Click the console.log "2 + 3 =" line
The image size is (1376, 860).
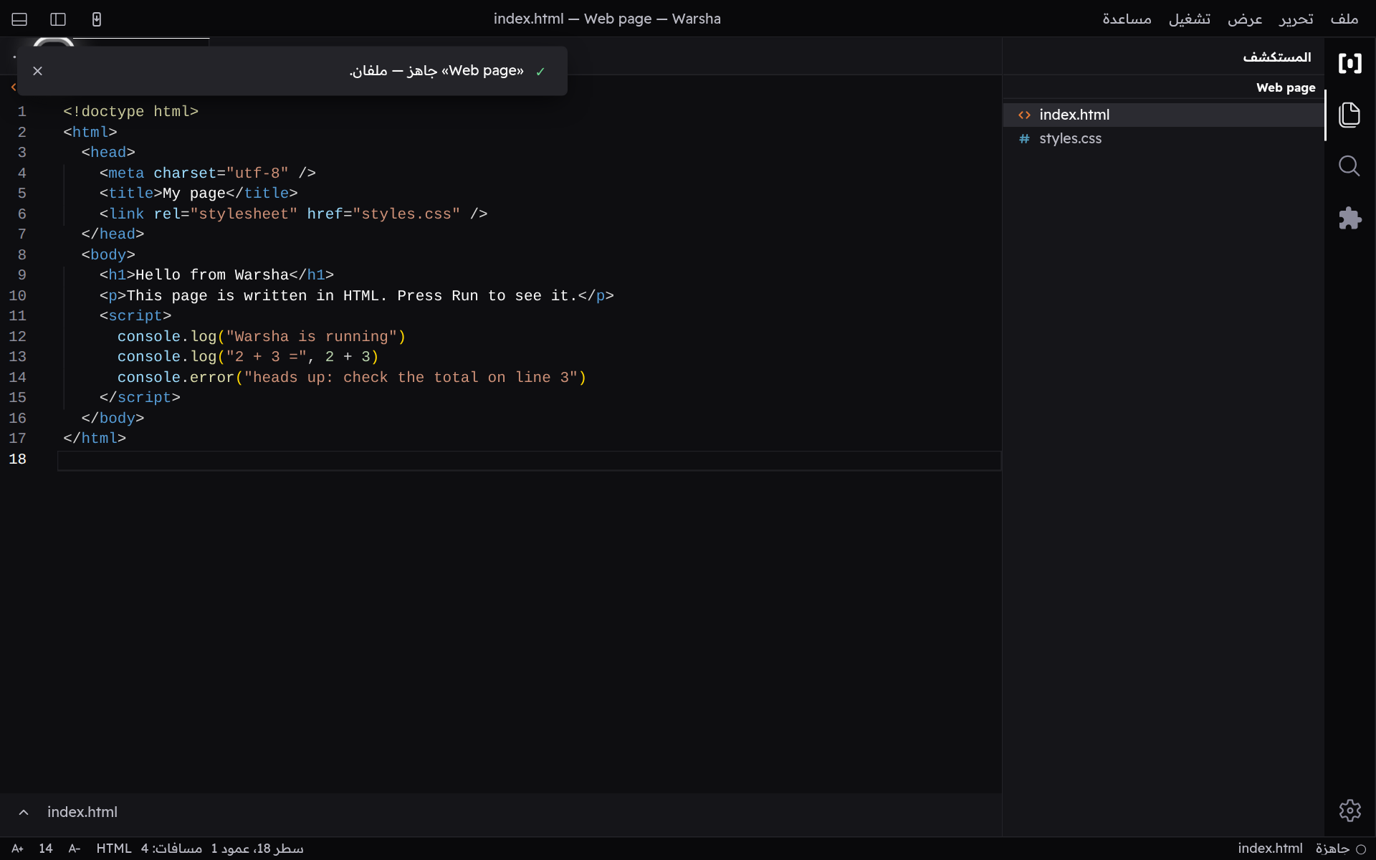pos(248,357)
